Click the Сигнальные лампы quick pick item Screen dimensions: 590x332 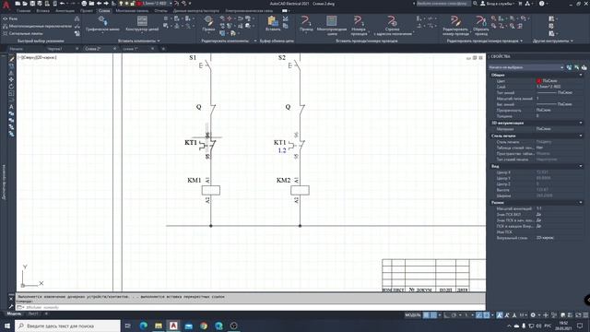(x=22, y=33)
